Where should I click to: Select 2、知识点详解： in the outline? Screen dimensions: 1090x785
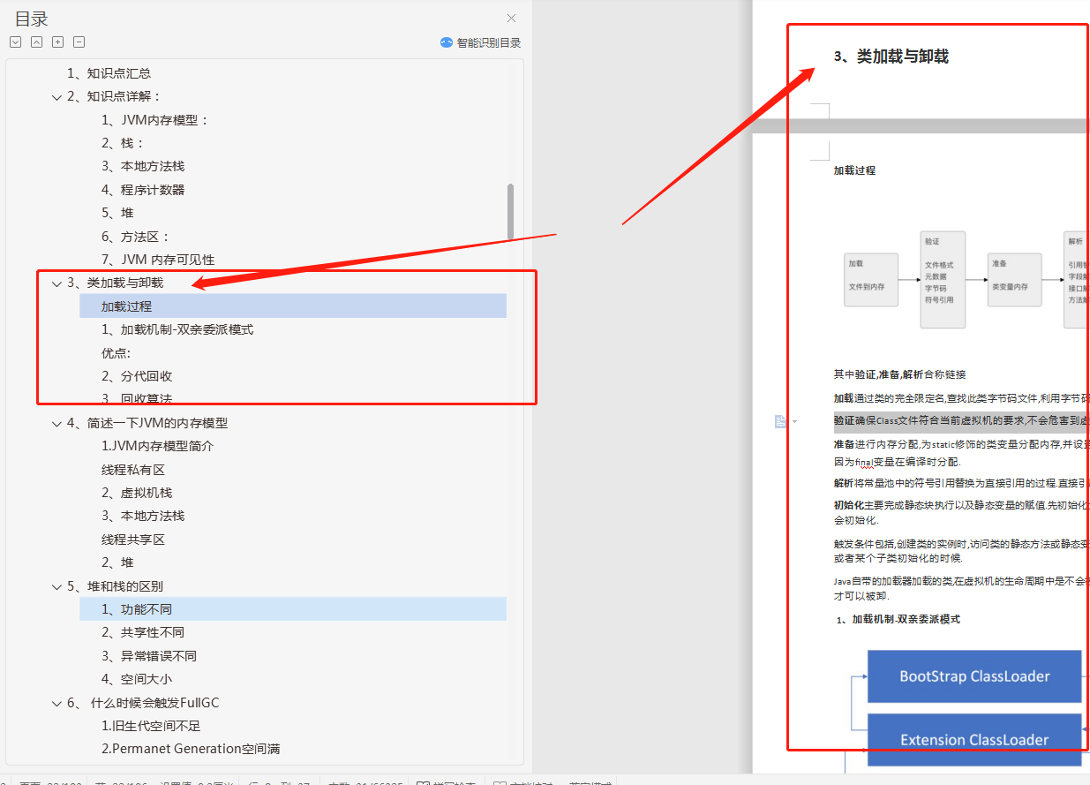(115, 96)
